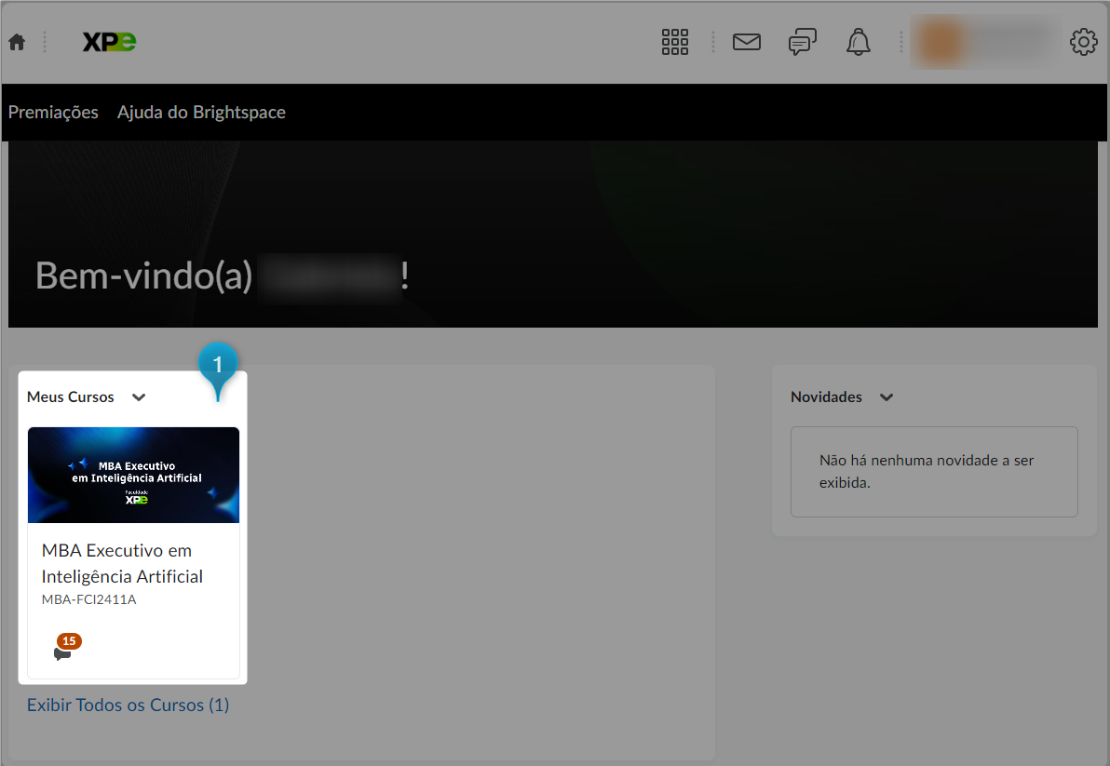Image resolution: width=1110 pixels, height=766 pixels.
Task: Open the blurred user profile menu
Action: point(984,43)
